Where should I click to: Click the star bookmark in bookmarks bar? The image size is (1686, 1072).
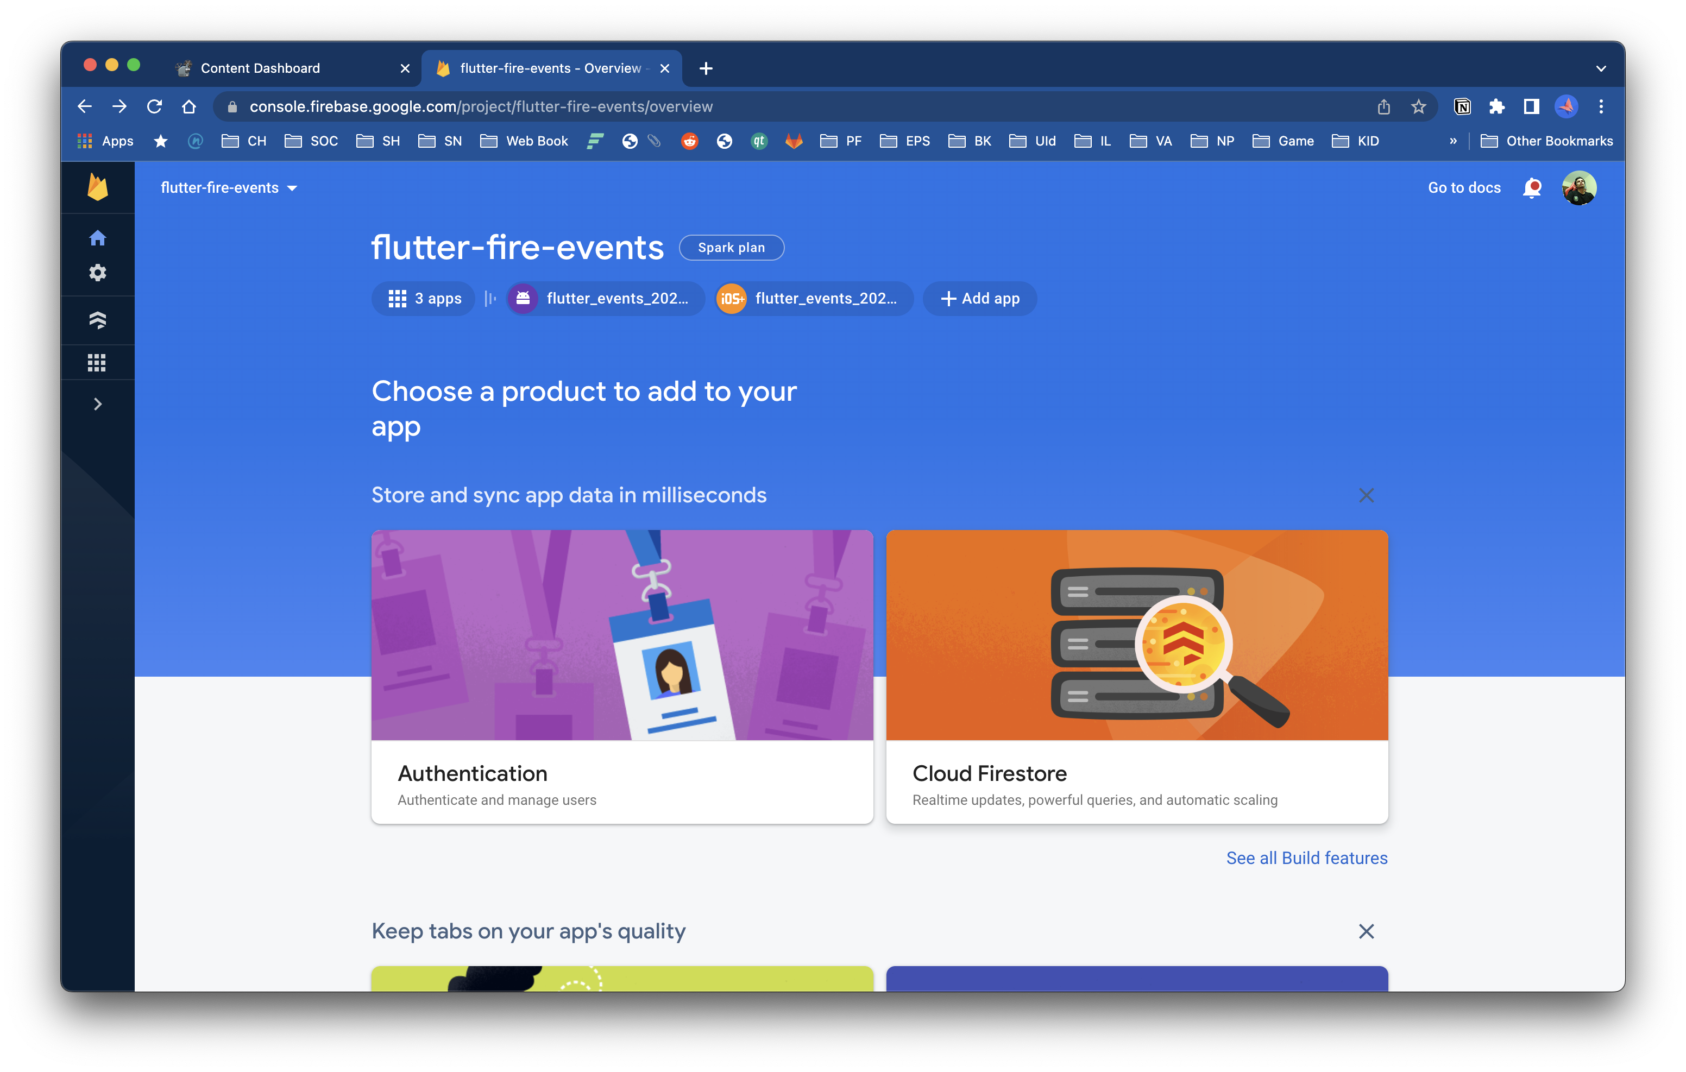click(x=160, y=141)
